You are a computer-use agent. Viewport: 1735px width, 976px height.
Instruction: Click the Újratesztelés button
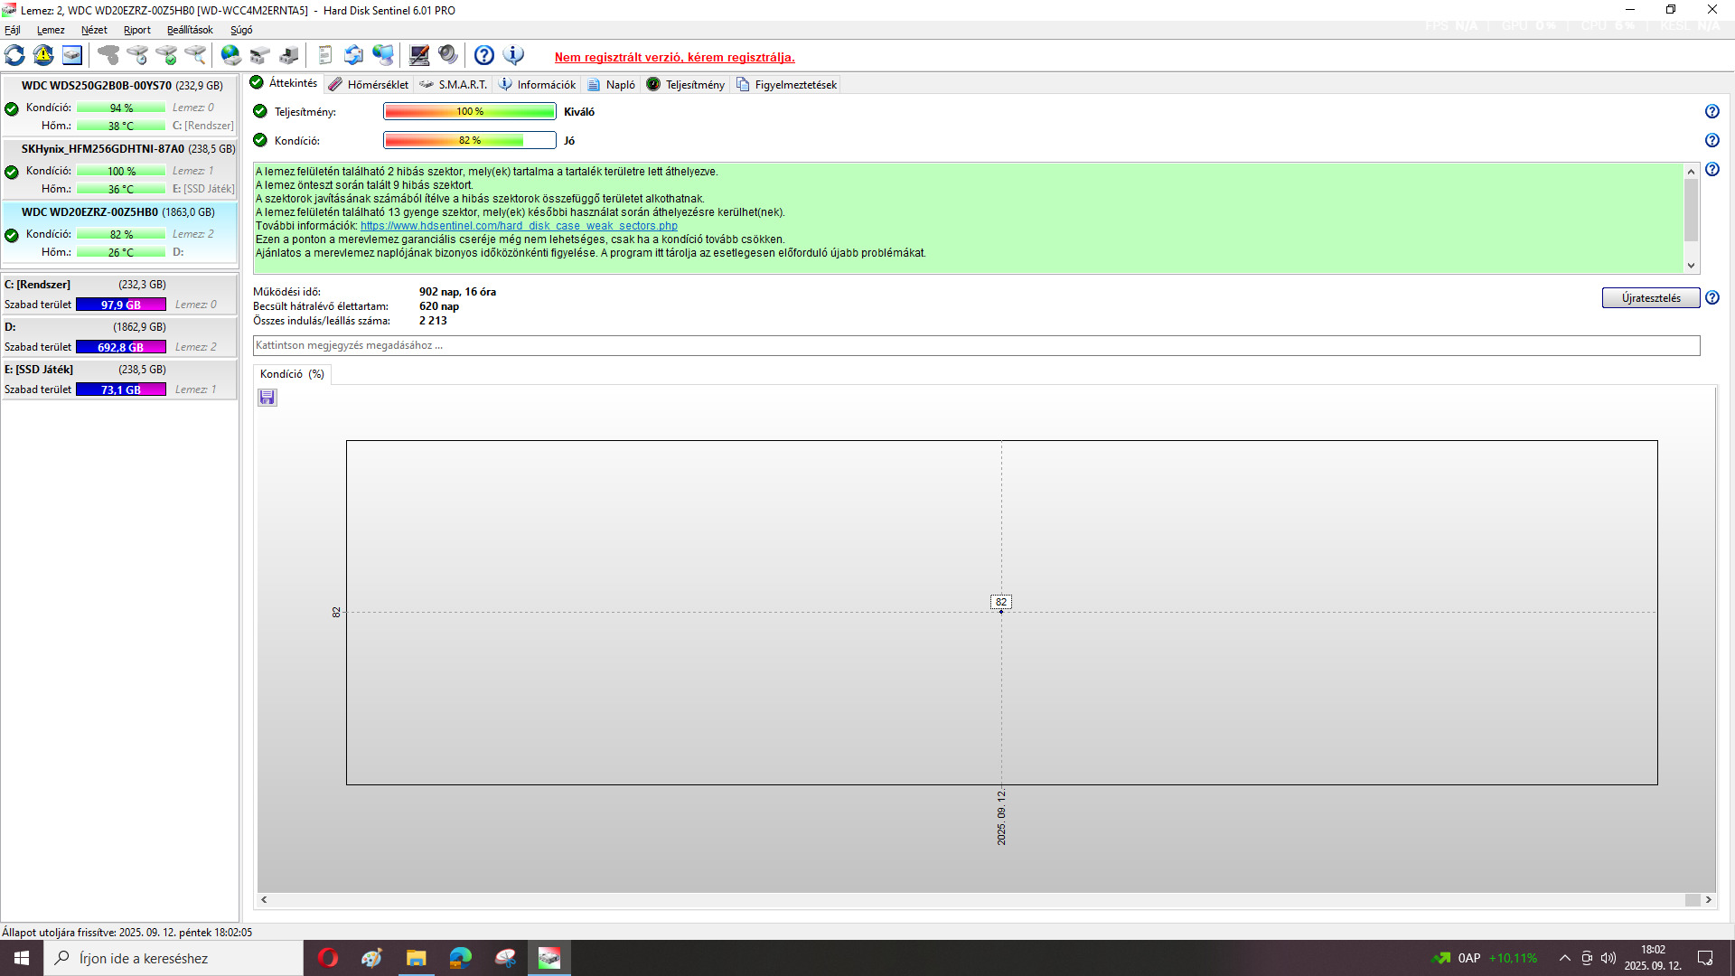(x=1650, y=298)
